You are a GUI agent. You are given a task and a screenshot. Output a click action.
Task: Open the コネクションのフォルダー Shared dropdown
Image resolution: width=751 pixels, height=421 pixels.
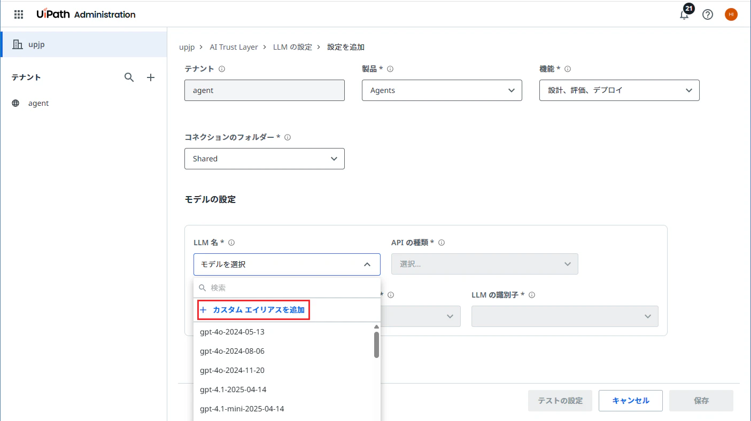[265, 159]
